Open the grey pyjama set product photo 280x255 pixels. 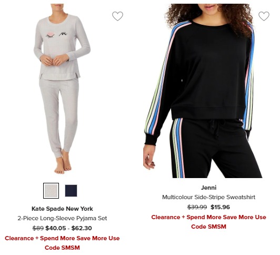(x=62, y=89)
